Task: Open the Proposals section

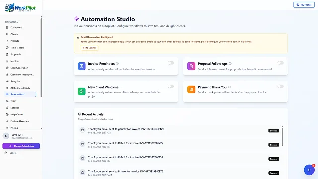Action: (15, 54)
